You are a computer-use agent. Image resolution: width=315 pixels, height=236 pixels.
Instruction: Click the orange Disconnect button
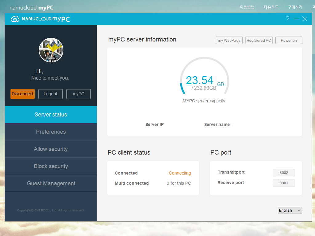[22, 94]
